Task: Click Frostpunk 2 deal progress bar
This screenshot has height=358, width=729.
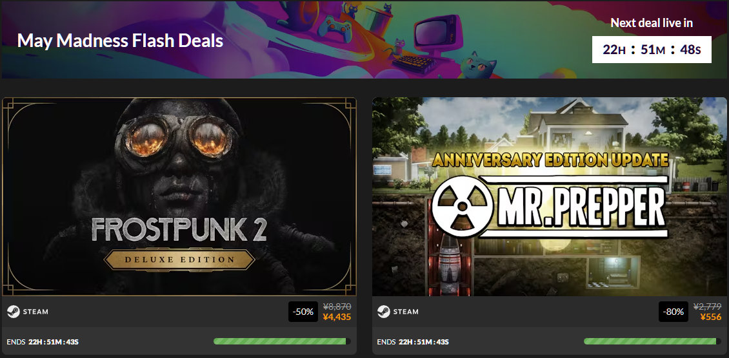Action: (282, 341)
